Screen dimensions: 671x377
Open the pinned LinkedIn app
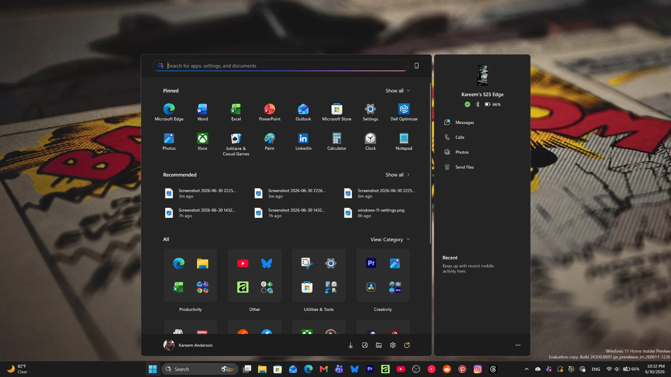[303, 142]
